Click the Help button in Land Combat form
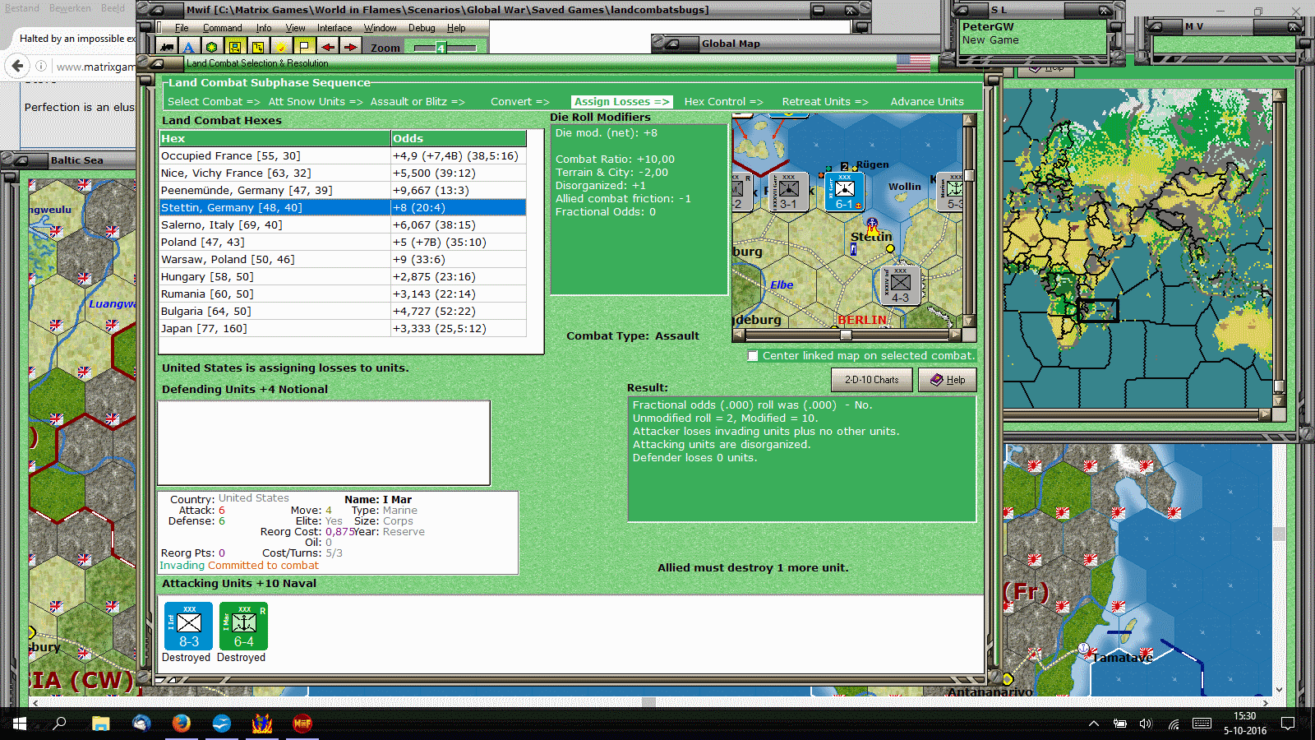1315x740 pixels. point(948,380)
